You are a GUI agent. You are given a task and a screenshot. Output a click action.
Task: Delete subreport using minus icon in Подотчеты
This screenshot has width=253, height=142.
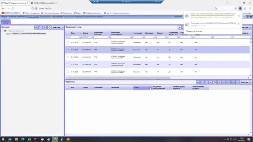[x=210, y=82]
